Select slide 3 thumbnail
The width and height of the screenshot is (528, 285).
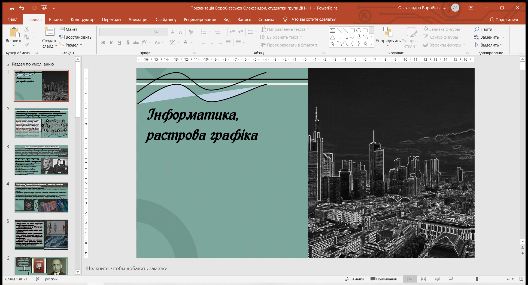[41, 160]
